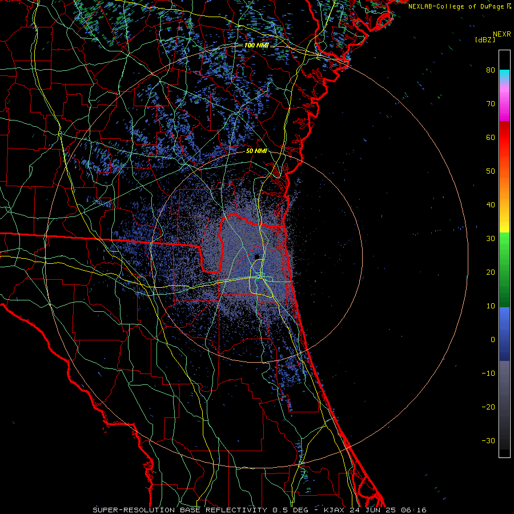Image resolution: width=514 pixels, height=514 pixels.
Task: Select the 60 value on the dBZ scale
Action: [491, 137]
